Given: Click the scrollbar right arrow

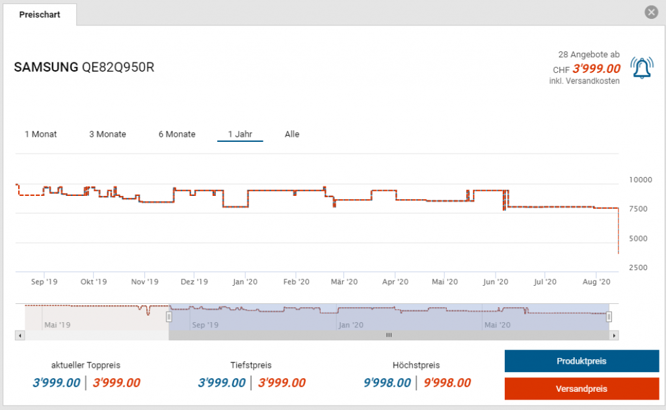Looking at the screenshot, I should [x=613, y=335].
